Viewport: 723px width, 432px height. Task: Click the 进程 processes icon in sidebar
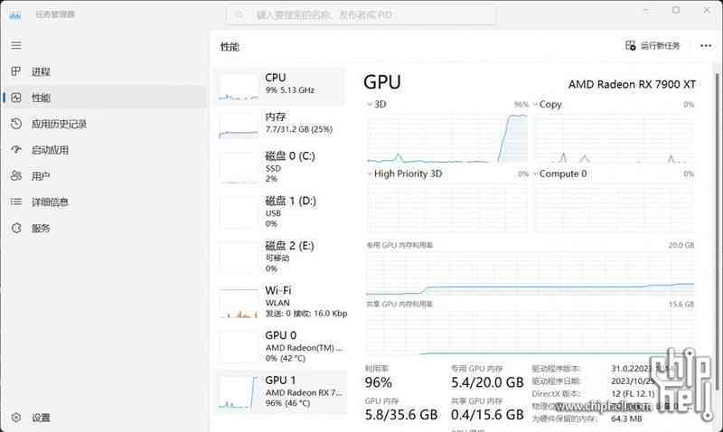(x=16, y=71)
